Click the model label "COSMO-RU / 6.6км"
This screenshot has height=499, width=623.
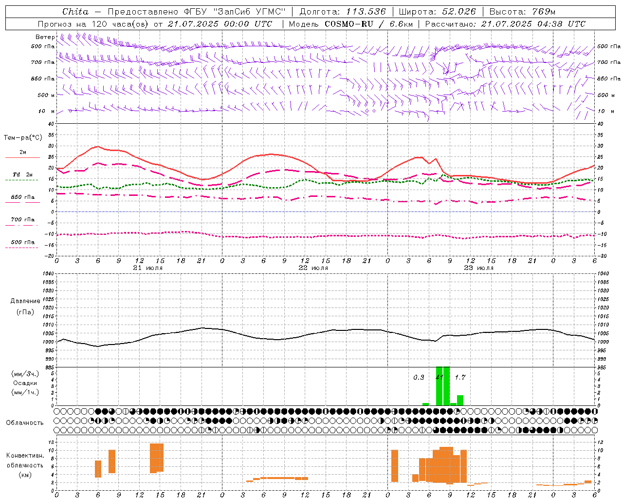pos(368,24)
